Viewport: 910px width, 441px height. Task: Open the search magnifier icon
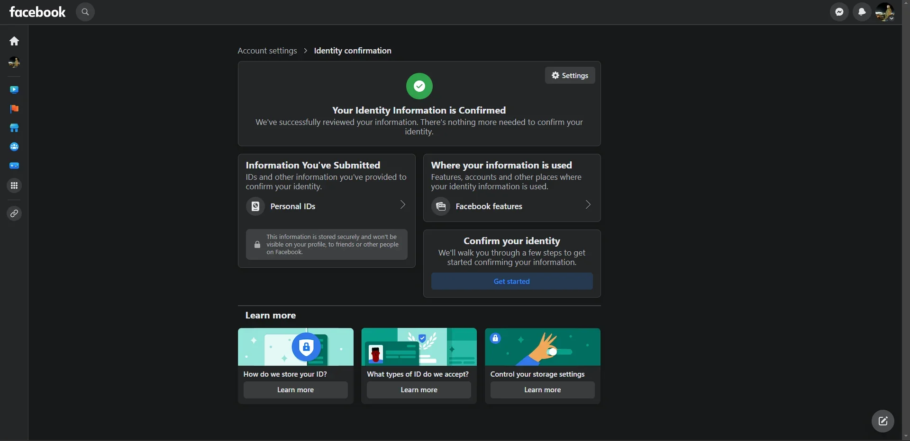coord(85,12)
